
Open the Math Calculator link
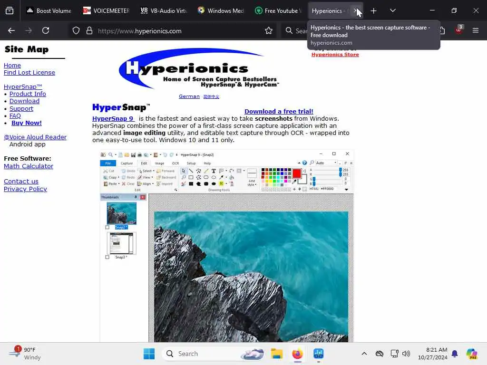(x=29, y=166)
